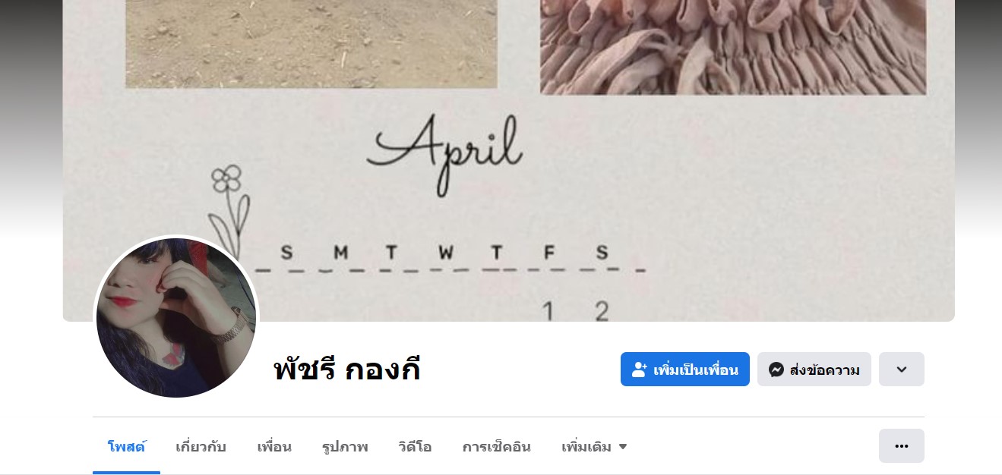The height and width of the screenshot is (475, 1002).
Task: Open the circular profile picture
Action: [x=176, y=318]
